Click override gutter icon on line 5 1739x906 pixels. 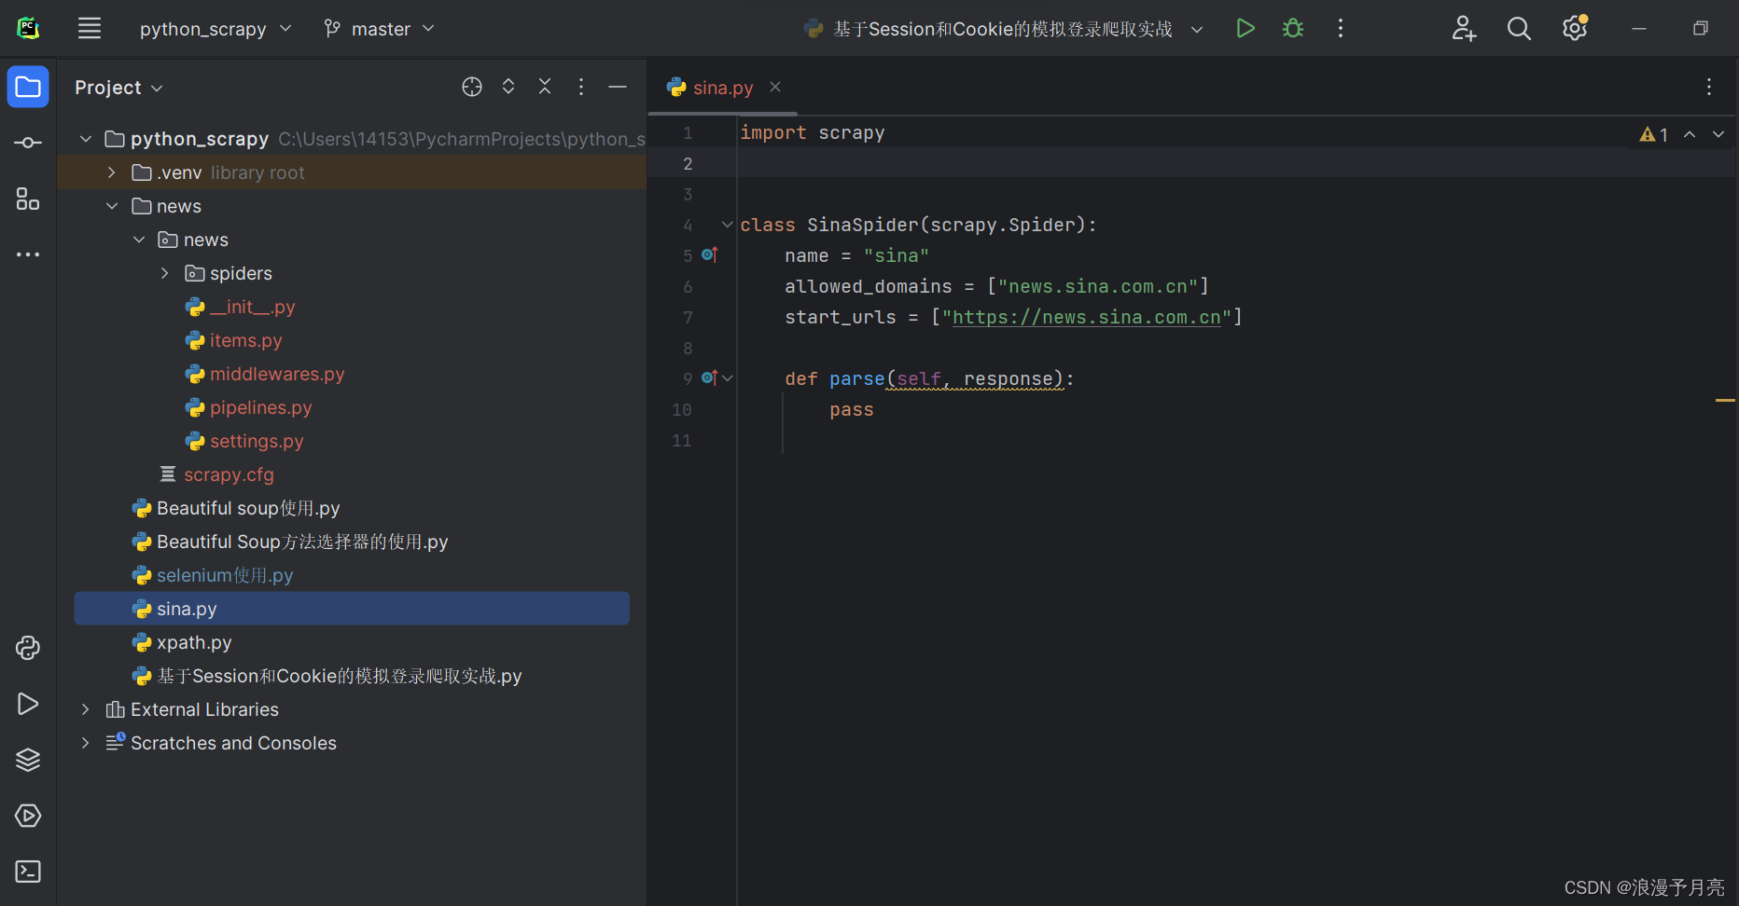(x=710, y=254)
